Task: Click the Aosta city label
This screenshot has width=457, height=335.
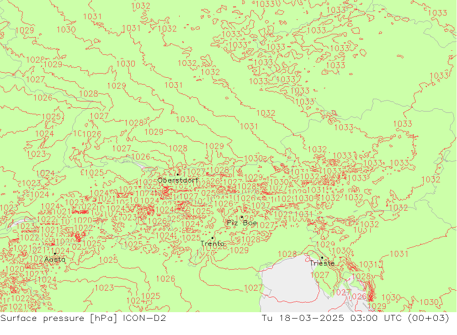Action: point(55,259)
